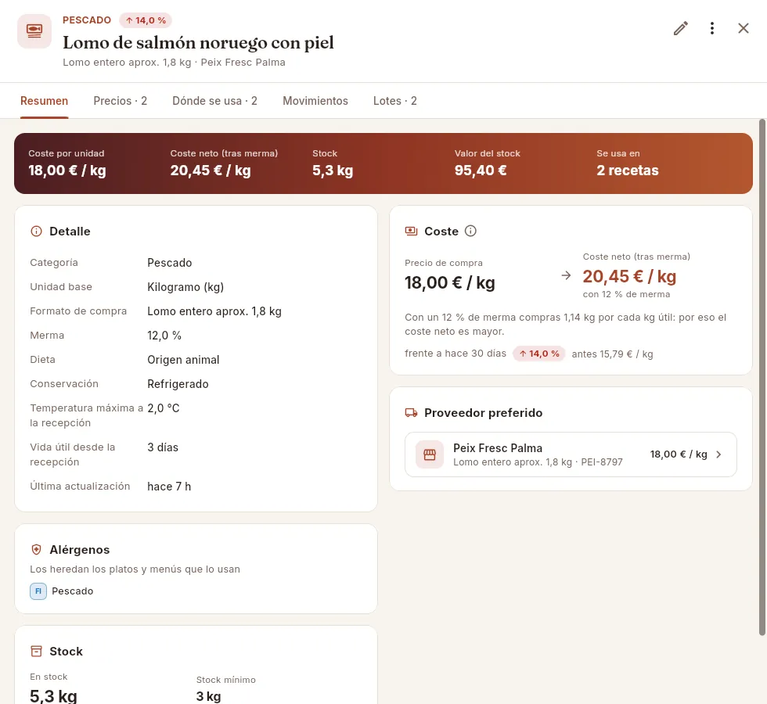Click the Coste money icon

click(x=411, y=232)
